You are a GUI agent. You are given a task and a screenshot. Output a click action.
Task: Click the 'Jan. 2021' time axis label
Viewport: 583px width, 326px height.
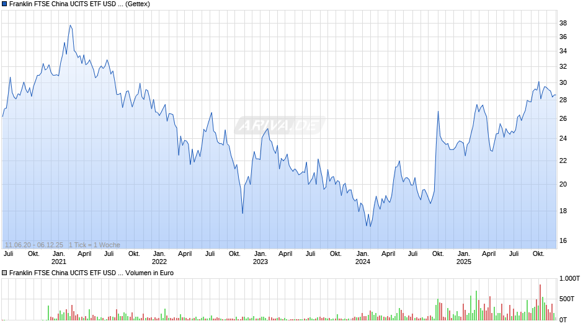pyautogui.click(x=59, y=258)
